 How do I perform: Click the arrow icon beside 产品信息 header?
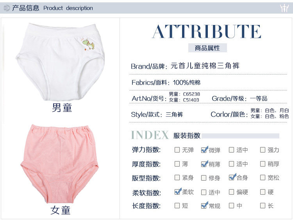[7, 8]
